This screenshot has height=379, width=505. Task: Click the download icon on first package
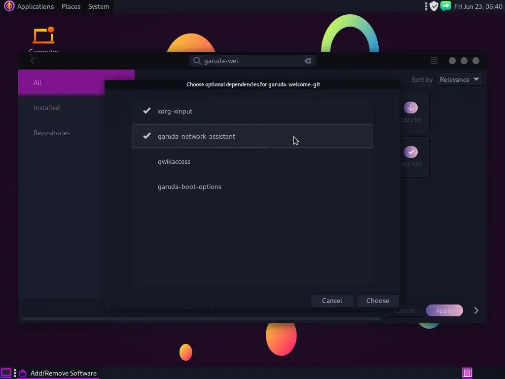pyautogui.click(x=411, y=108)
